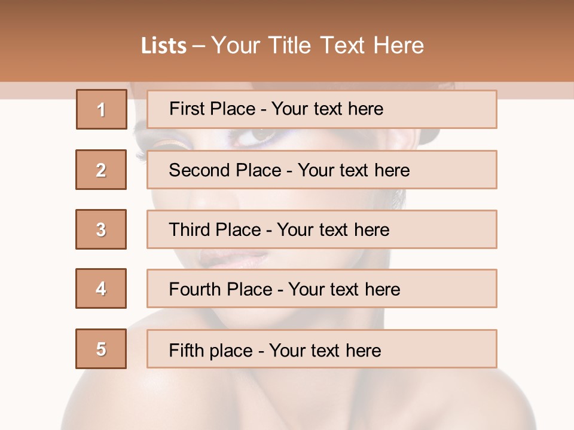574x430 pixels.
Task: Select the number 4 box
Action: (101, 288)
